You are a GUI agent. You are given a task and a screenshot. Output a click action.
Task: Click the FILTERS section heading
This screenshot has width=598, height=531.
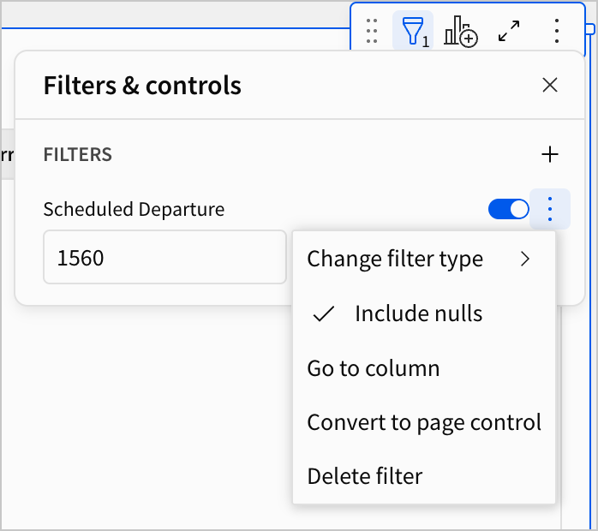(78, 155)
